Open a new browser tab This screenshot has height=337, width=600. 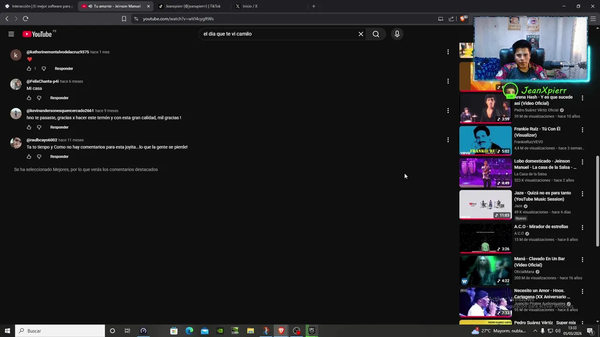[314, 6]
